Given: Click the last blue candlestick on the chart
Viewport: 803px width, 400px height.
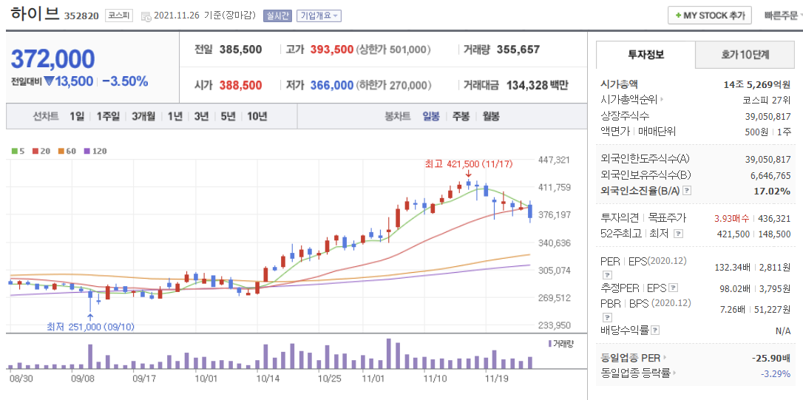Looking at the screenshot, I should click(530, 211).
